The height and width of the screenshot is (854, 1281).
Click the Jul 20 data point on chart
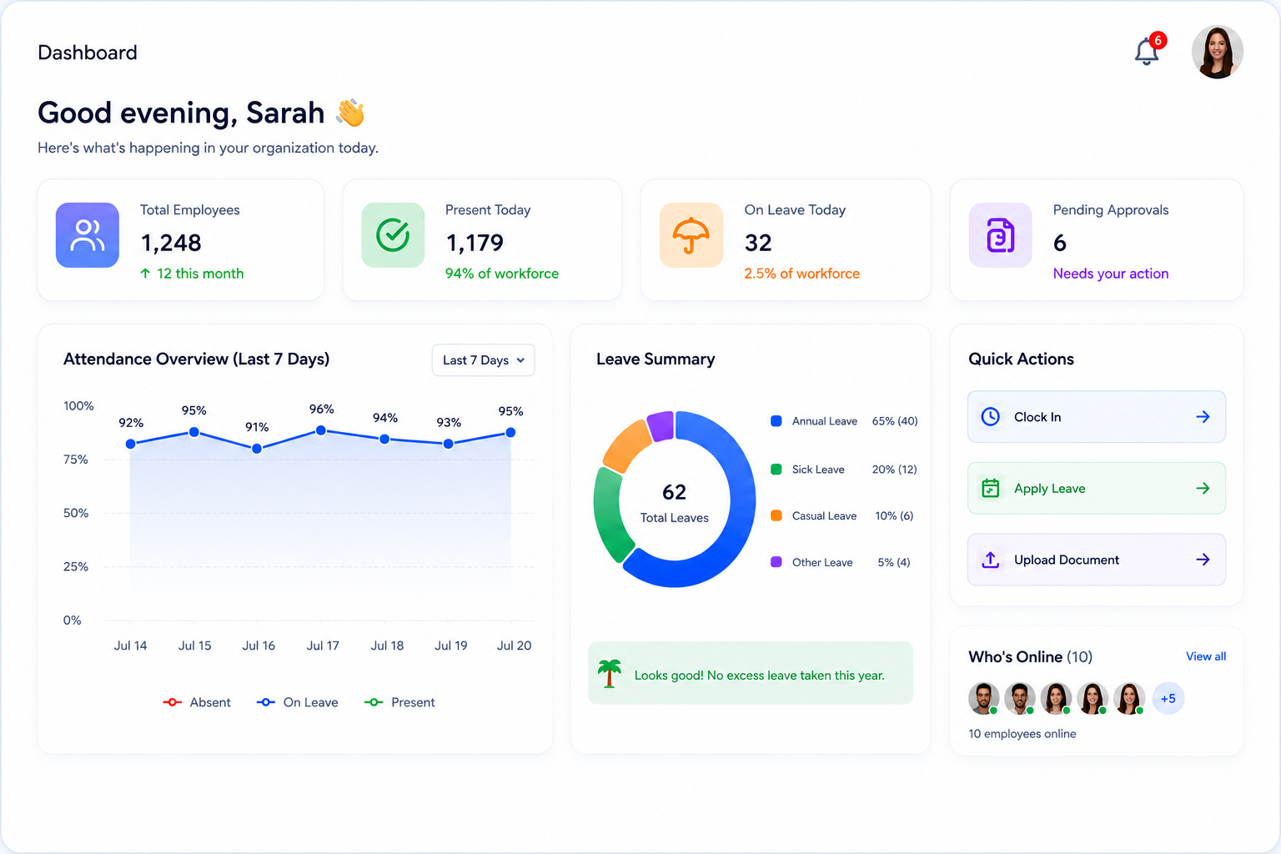(510, 432)
